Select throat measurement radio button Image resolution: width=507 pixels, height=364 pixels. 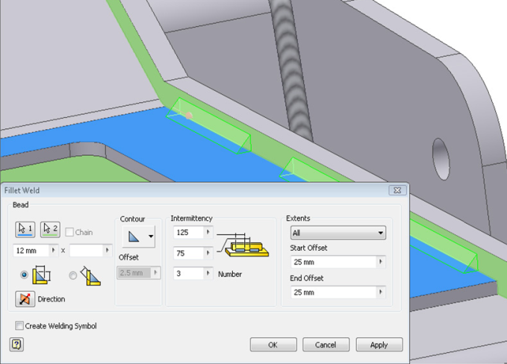pyautogui.click(x=72, y=275)
